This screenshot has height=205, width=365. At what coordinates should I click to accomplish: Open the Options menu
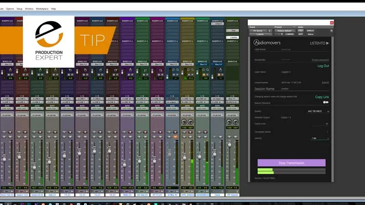(10, 9)
